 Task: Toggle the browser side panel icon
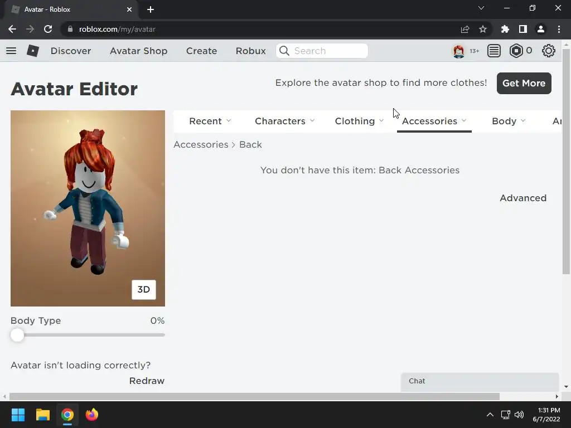pos(523,29)
